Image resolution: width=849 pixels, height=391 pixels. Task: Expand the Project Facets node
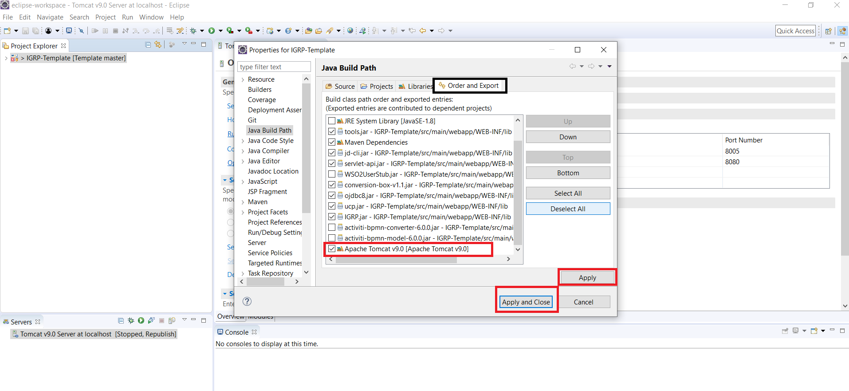pyautogui.click(x=243, y=213)
